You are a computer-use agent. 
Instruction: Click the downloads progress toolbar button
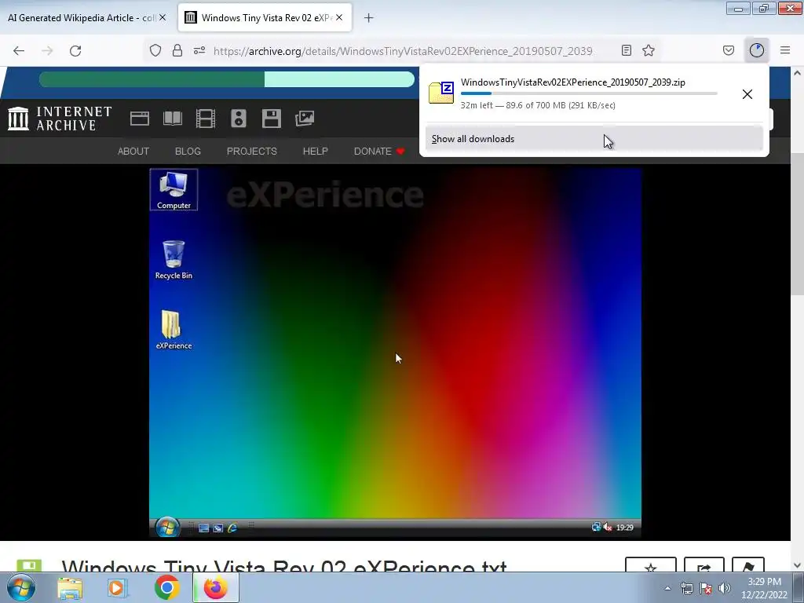(x=757, y=50)
